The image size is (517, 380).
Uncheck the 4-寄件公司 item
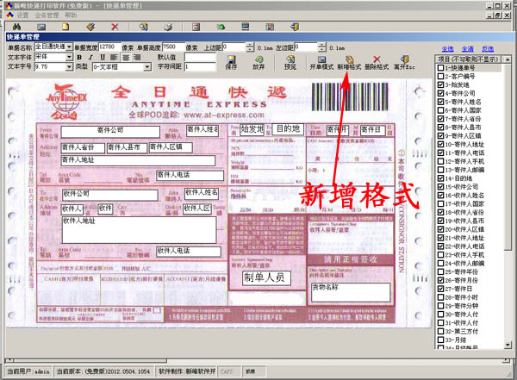coord(440,93)
